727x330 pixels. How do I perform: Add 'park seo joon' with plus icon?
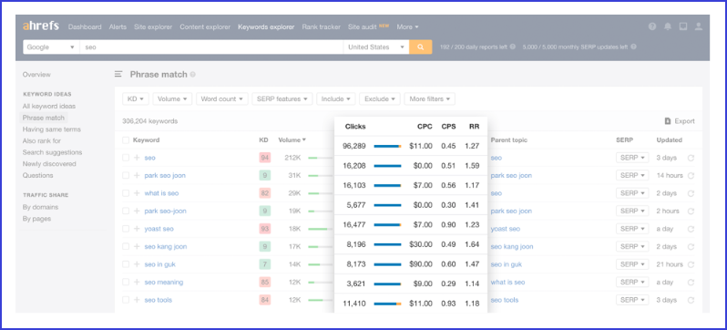137,175
